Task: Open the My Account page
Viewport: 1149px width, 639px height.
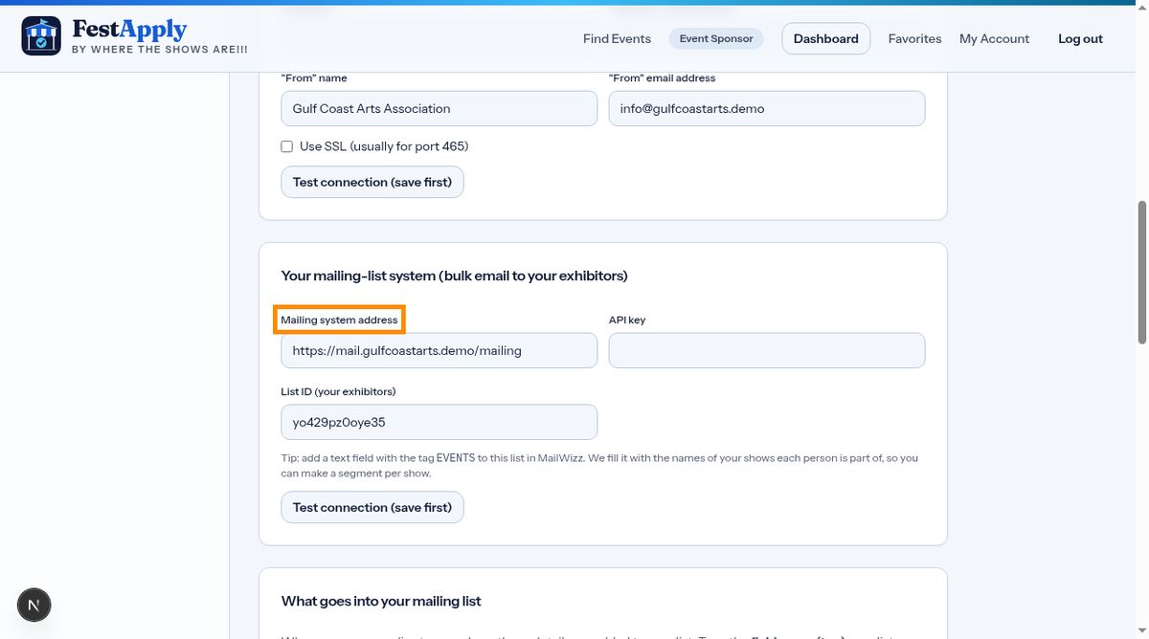Action: pyautogui.click(x=994, y=39)
